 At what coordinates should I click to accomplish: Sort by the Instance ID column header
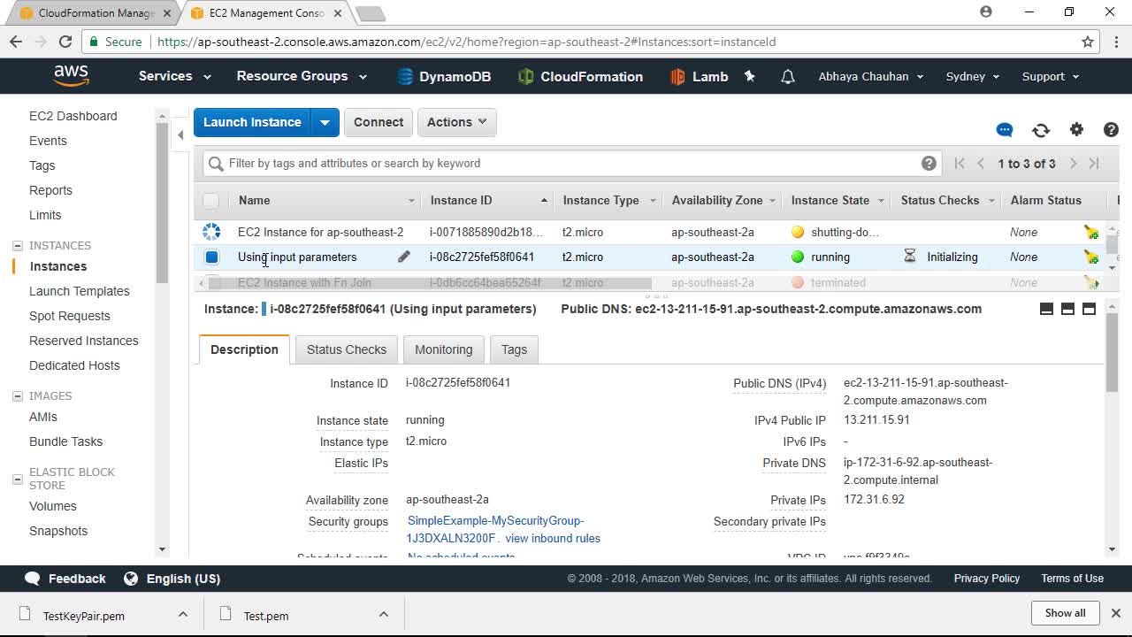[488, 201]
